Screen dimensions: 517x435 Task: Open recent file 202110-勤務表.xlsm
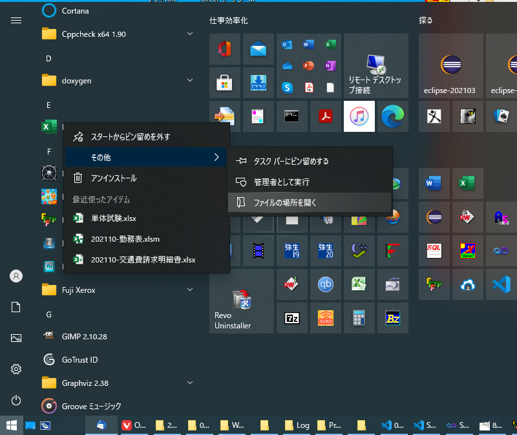147,239
